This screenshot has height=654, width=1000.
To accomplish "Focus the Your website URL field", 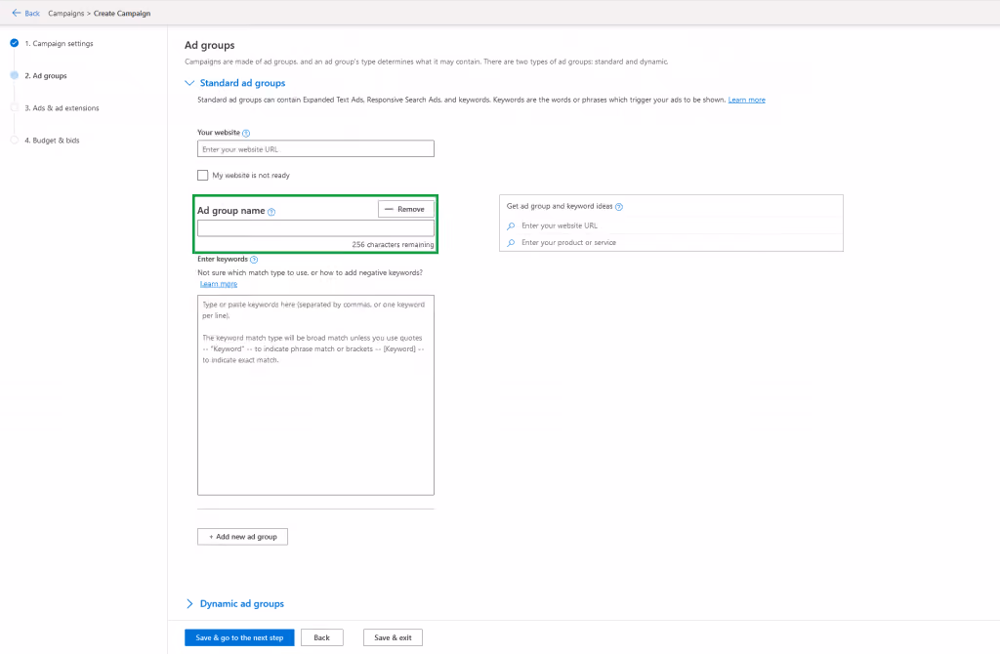I will coord(315,149).
